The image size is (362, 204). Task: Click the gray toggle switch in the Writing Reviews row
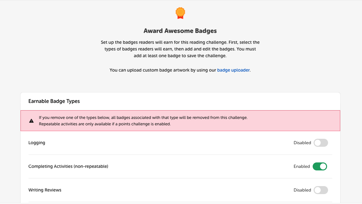click(x=321, y=190)
